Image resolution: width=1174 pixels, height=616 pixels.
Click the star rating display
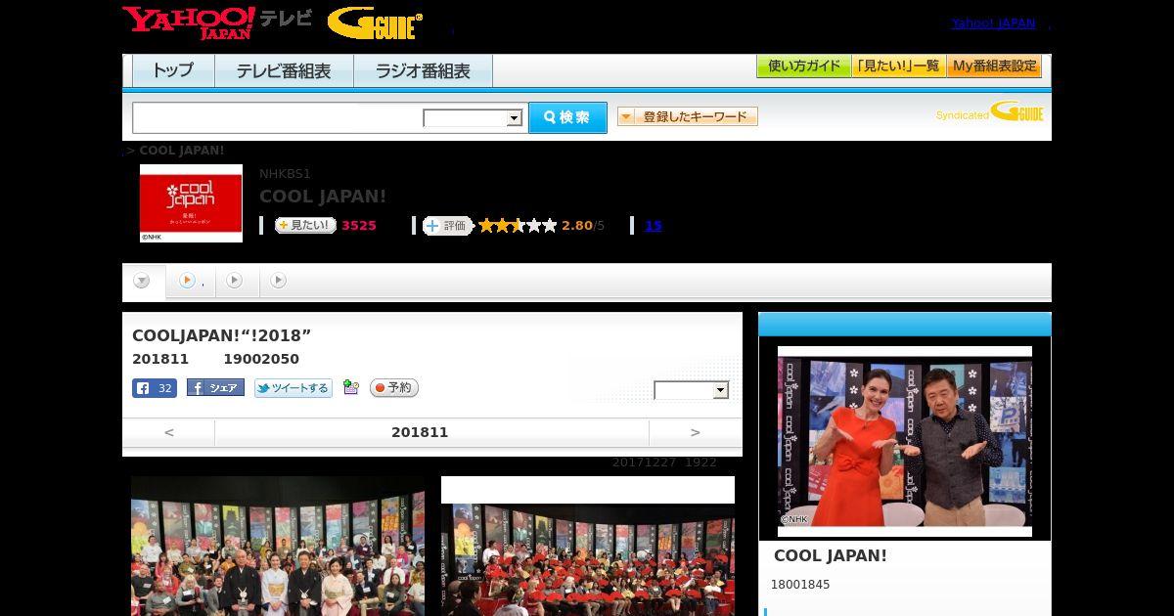click(x=518, y=225)
